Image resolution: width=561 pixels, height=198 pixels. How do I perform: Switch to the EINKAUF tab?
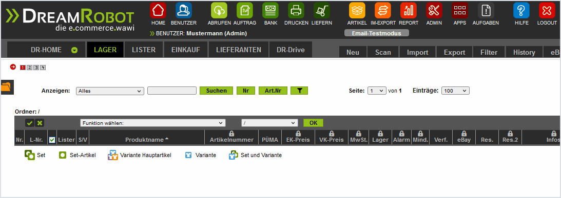186,50
